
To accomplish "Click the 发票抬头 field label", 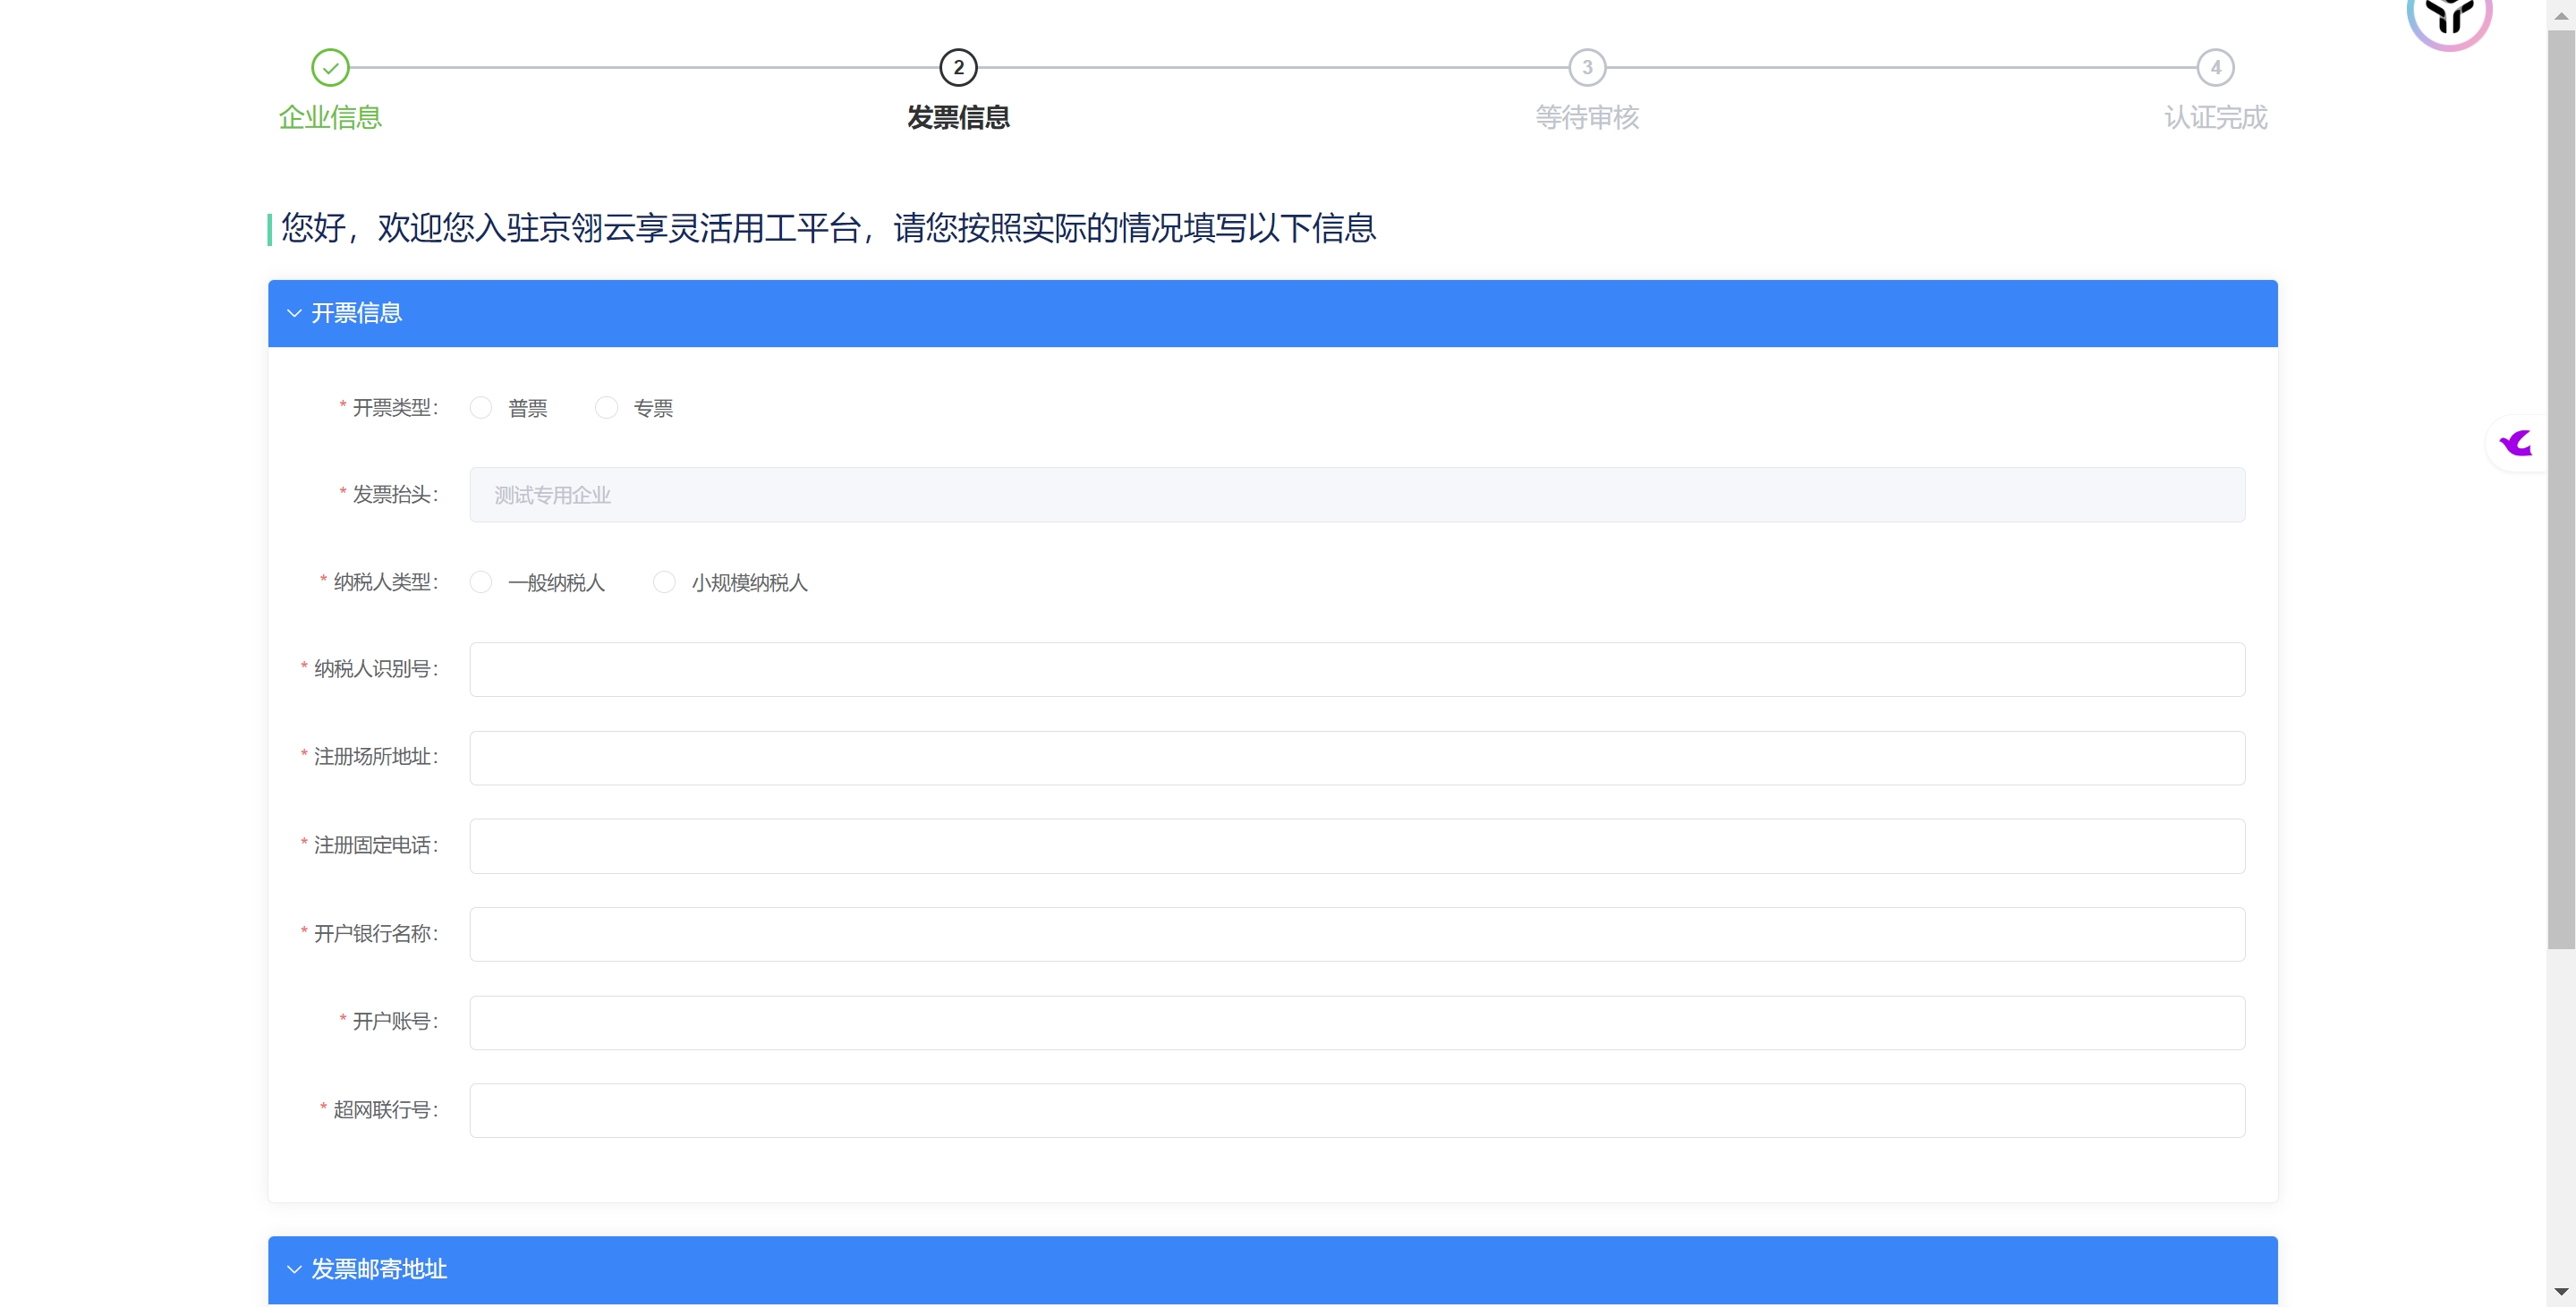I will (395, 495).
